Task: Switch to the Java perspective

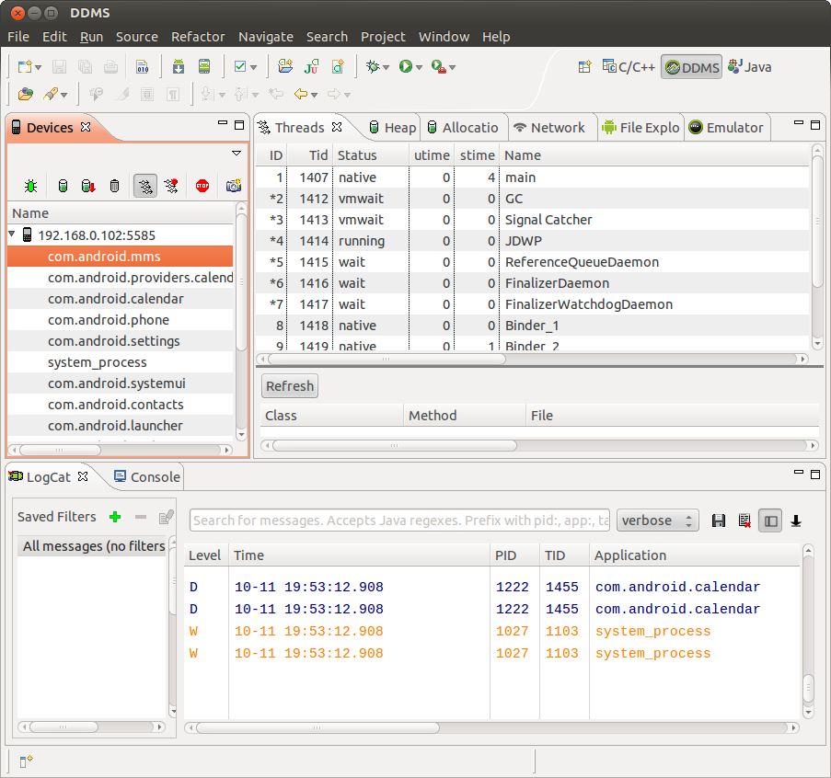Action: 750,67
